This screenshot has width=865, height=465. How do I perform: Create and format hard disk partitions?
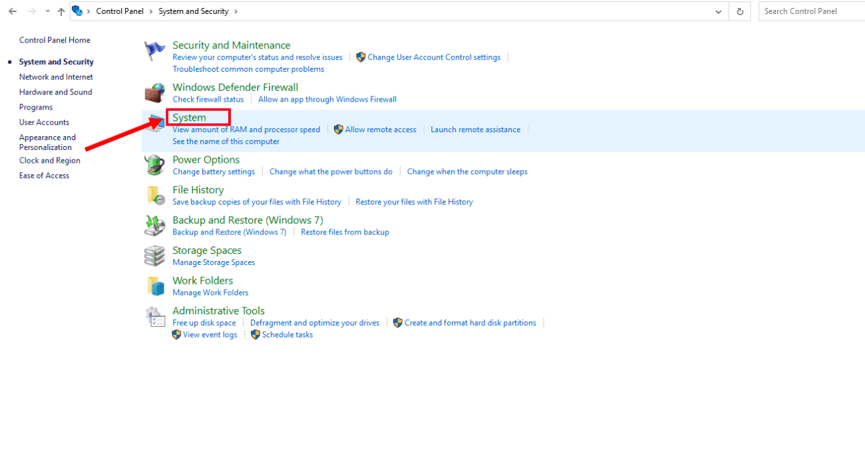[x=470, y=324]
